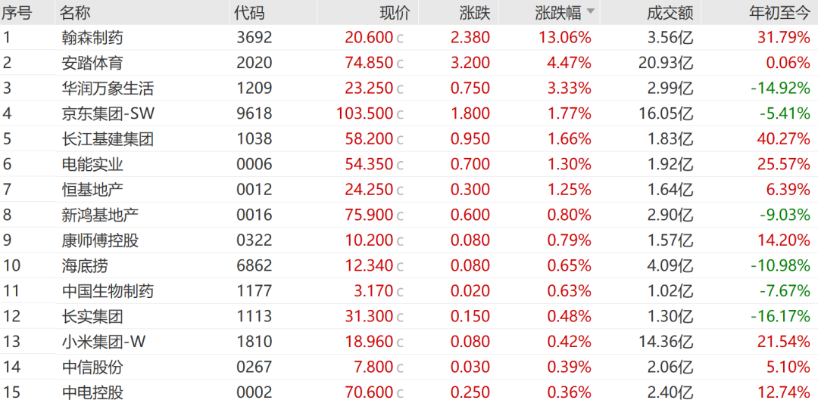Image resolution: width=818 pixels, height=403 pixels.
Task: Click the 涨跌 column header
Action: (x=475, y=13)
